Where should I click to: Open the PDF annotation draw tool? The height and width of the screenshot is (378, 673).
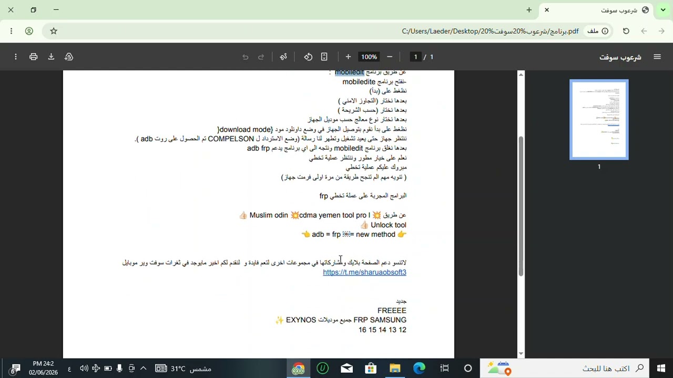283,57
